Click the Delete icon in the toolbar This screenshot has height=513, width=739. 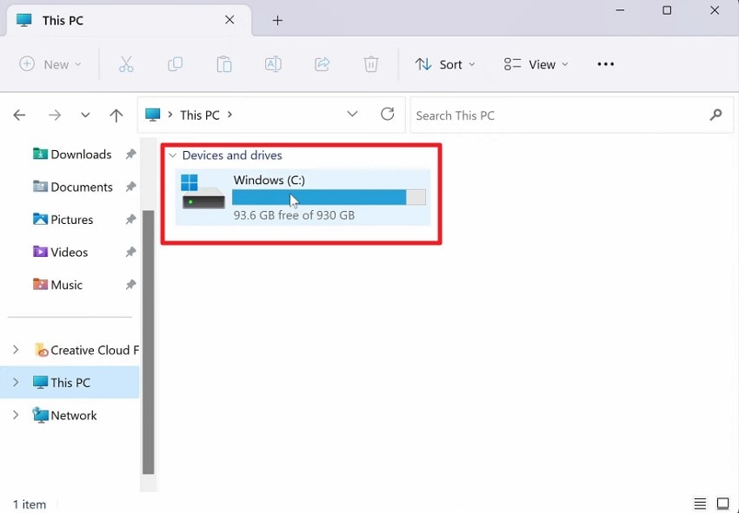coord(371,63)
